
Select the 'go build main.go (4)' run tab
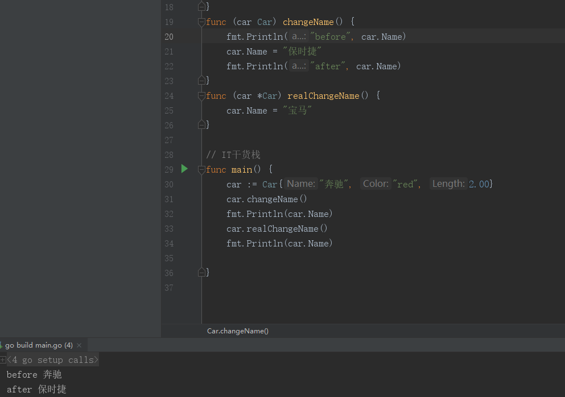click(39, 345)
